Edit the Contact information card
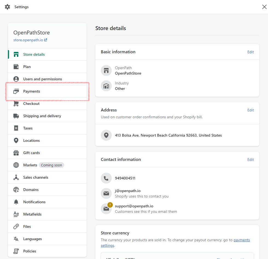Viewport: 268px width, 259px height. point(251,160)
